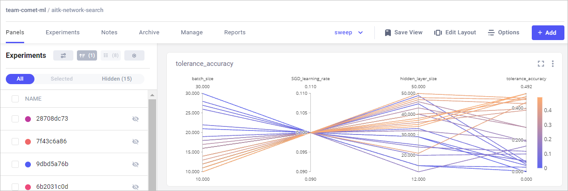Click the sort button showing (1)
Screen dimensions: 568x191
tap(87, 55)
